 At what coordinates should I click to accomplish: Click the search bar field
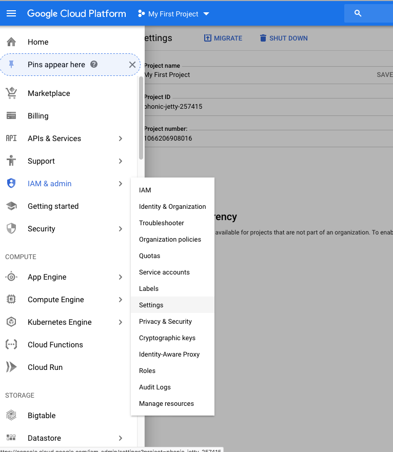369,13
